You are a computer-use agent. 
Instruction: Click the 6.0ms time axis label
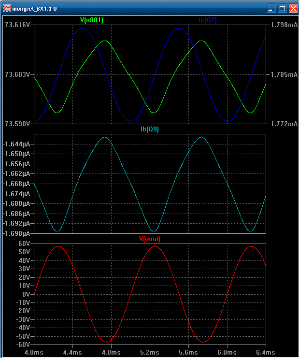[x=227, y=353]
